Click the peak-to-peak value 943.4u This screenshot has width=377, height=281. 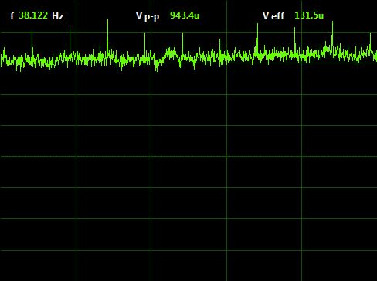coord(185,15)
